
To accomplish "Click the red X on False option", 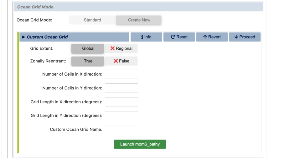I will coord(116,61).
